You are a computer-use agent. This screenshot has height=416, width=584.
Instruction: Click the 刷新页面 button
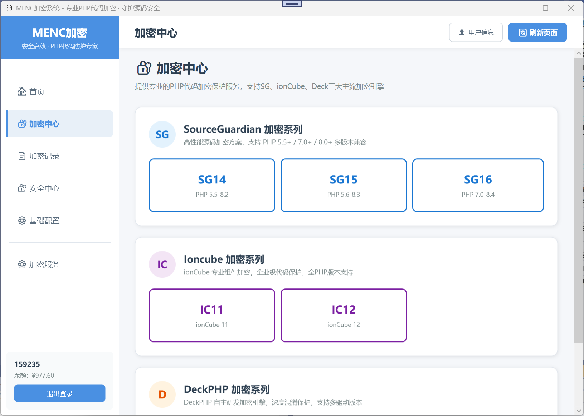pyautogui.click(x=537, y=32)
